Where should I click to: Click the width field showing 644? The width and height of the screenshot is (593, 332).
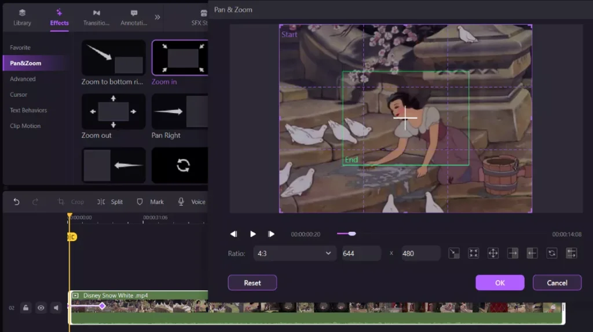click(x=361, y=253)
